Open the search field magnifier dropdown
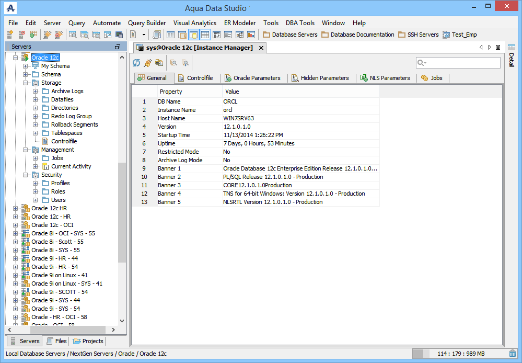The image size is (522, 363). 422,63
